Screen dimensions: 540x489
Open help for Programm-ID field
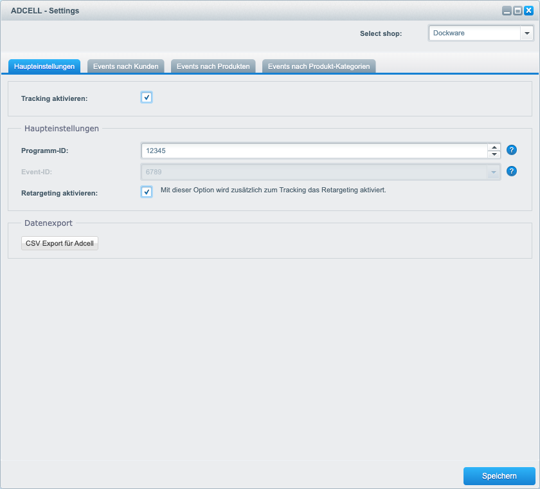512,150
